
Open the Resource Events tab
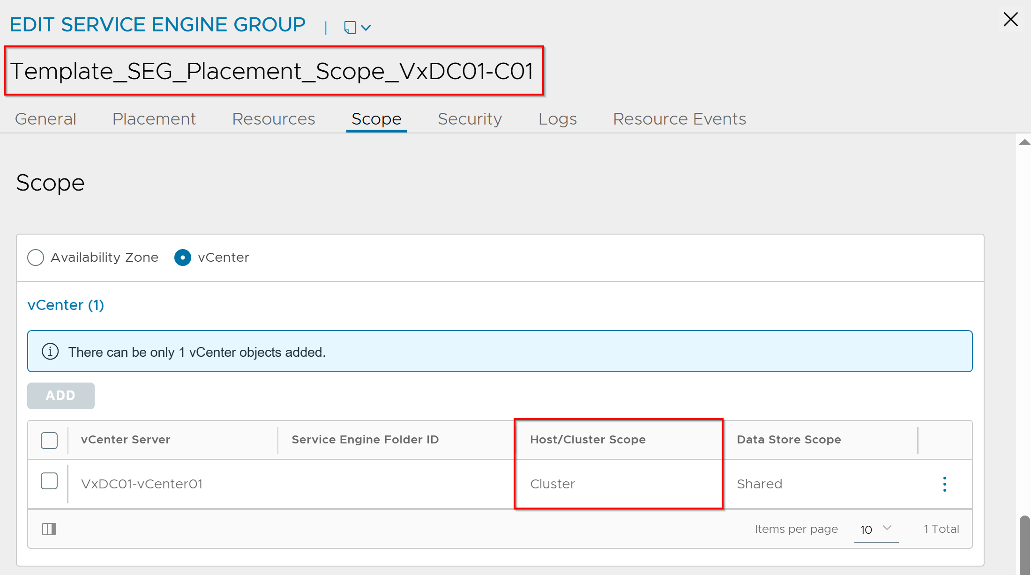pos(680,119)
